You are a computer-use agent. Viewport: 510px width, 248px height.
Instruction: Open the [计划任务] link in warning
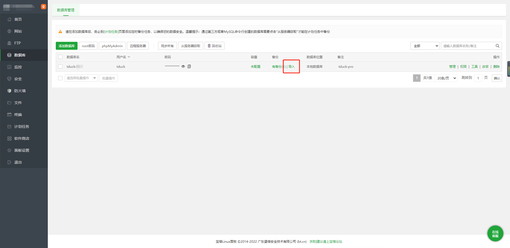click(111, 32)
